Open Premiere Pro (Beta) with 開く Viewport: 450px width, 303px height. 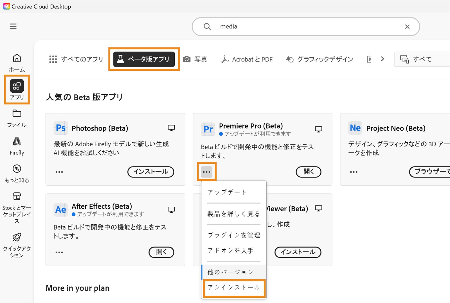pyautogui.click(x=309, y=172)
